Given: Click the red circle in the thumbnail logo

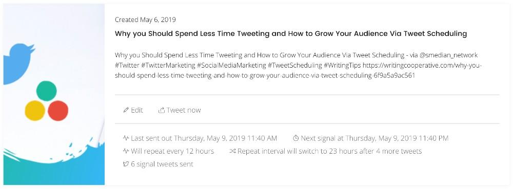Looking at the screenshot, I should pyautogui.click(x=58, y=111).
